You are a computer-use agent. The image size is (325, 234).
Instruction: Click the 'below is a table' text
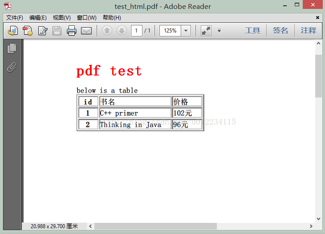coord(107,90)
